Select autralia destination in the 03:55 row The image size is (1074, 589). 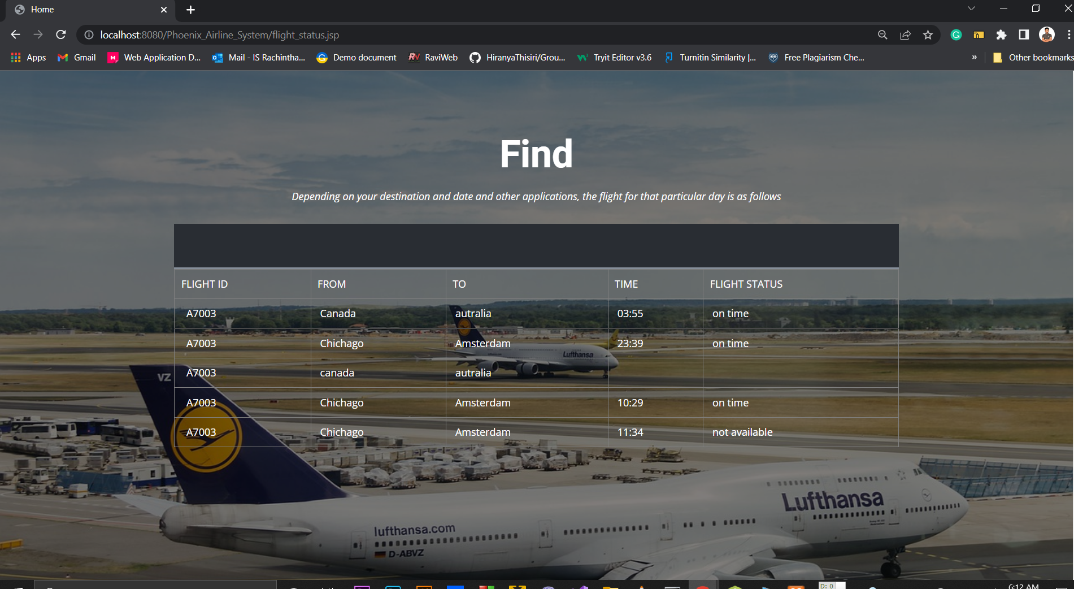pos(473,313)
